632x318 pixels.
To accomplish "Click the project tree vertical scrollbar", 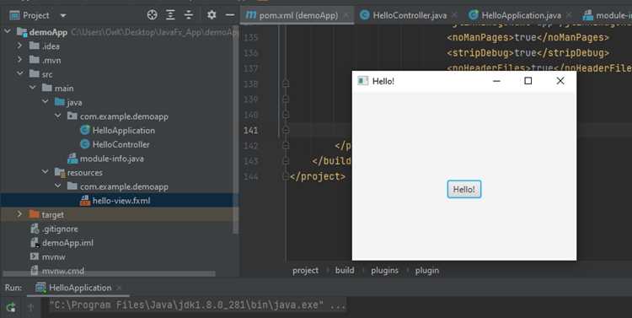I will click(x=236, y=129).
